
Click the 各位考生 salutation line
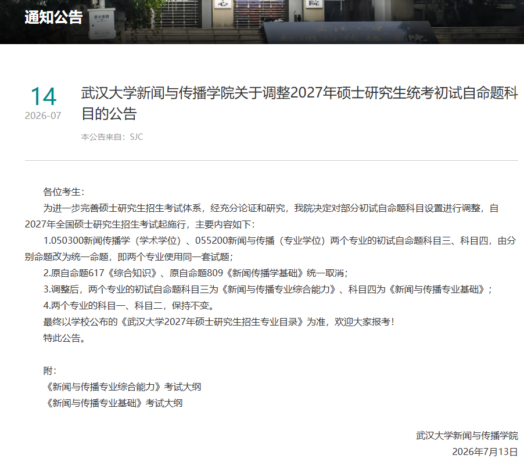click(x=64, y=192)
